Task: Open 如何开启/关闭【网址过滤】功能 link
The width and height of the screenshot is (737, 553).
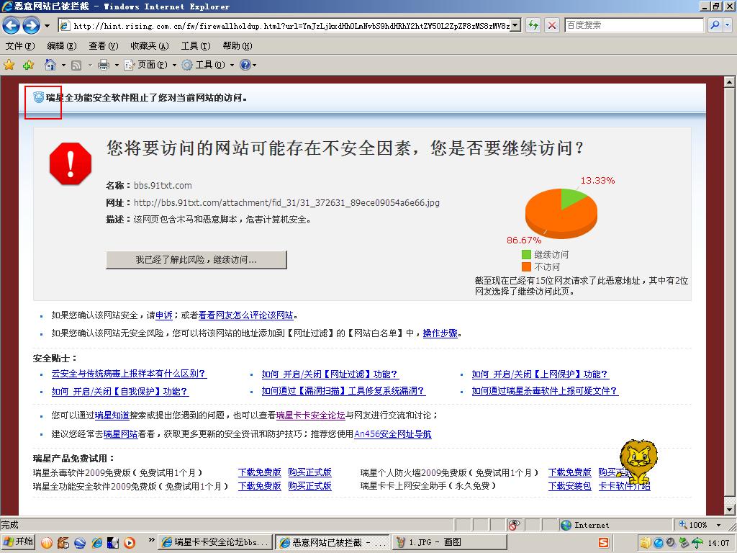Action: [330, 374]
